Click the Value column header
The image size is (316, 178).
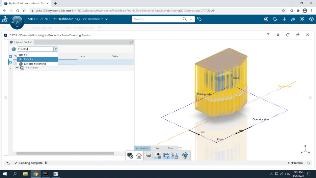coord(122,56)
